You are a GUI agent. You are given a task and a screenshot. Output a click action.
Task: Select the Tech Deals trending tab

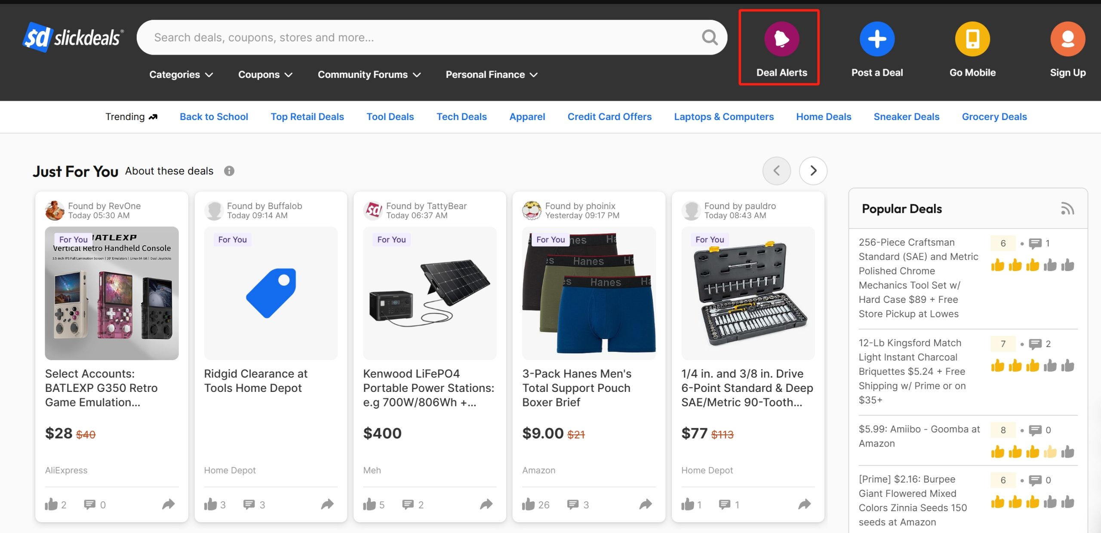tap(461, 117)
